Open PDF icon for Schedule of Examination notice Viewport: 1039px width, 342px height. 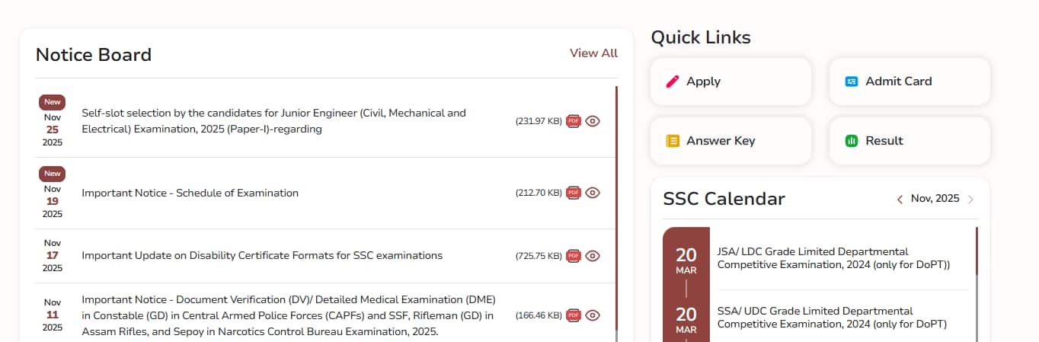tap(573, 193)
